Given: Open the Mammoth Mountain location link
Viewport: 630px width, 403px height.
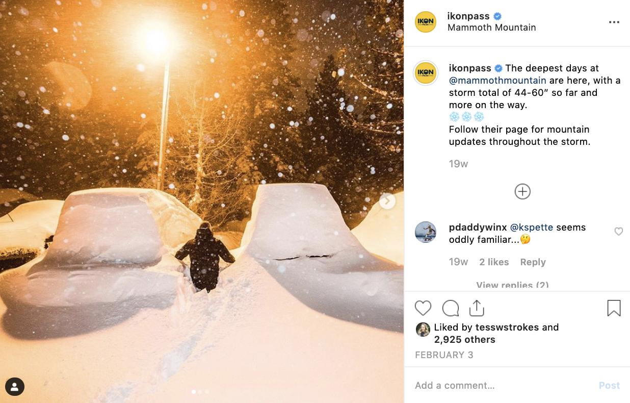Looking at the screenshot, I should [x=491, y=28].
